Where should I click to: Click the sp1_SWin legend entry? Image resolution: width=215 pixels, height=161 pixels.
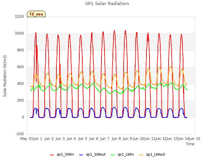(62, 155)
